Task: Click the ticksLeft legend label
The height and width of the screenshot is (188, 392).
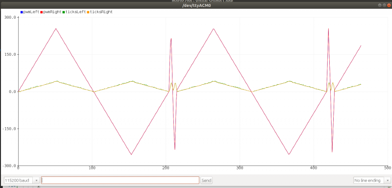Action: (75, 12)
